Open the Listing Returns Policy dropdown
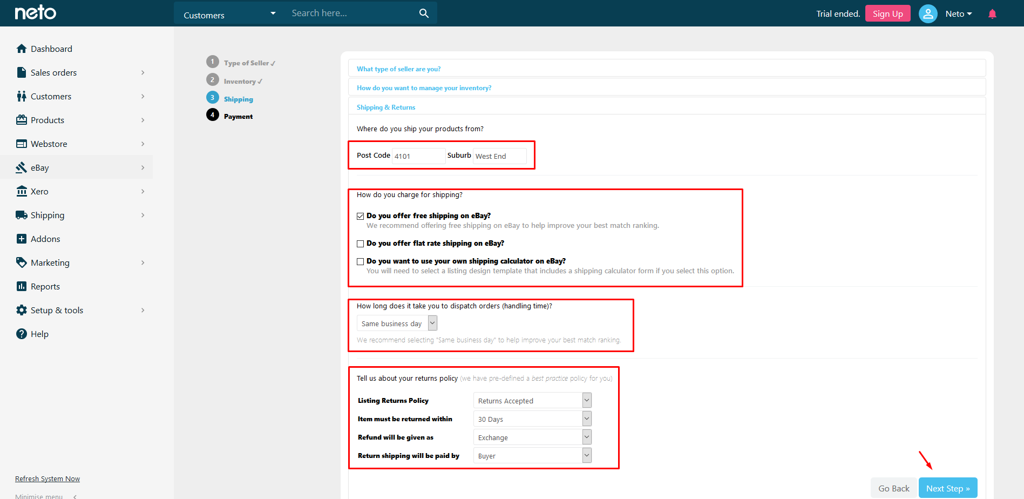 point(532,400)
